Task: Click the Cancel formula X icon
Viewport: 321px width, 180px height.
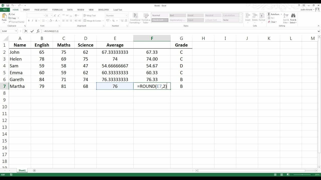Action: pyautogui.click(x=26, y=31)
